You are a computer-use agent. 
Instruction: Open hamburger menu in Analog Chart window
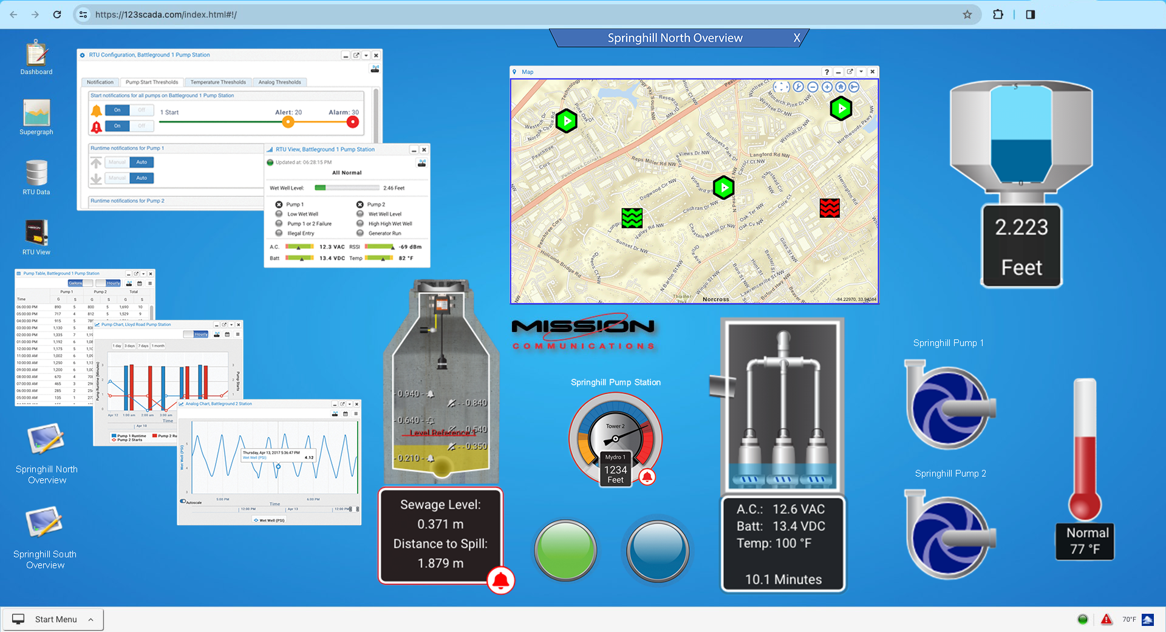[x=356, y=413]
